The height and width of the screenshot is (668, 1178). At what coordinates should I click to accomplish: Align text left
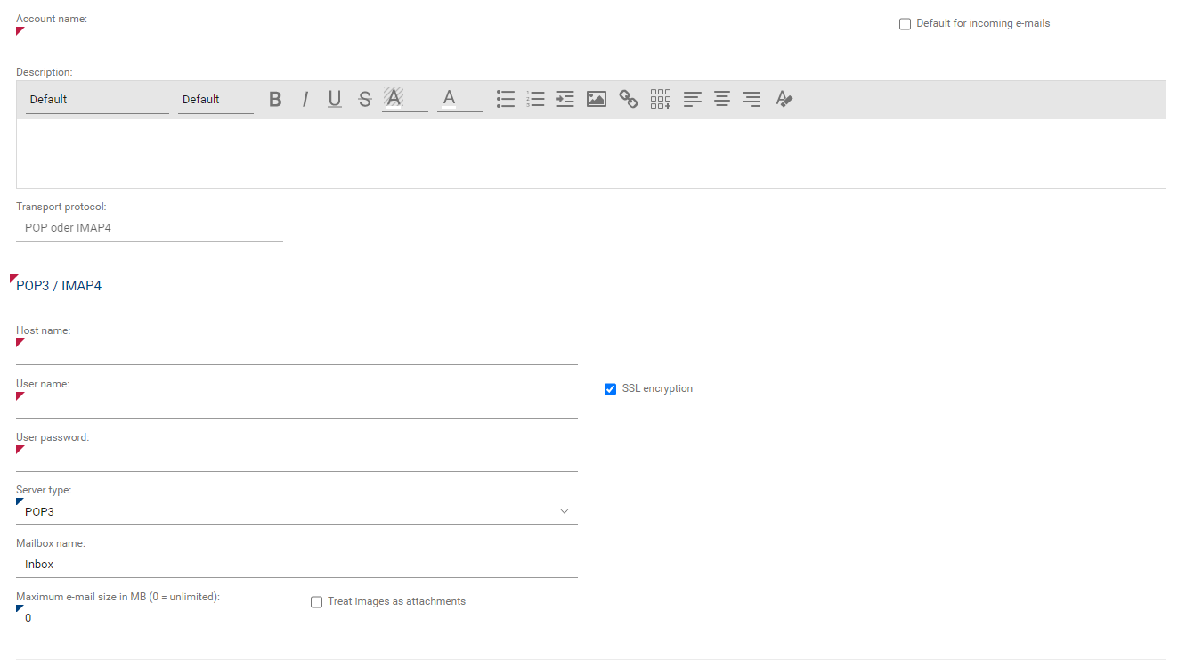tap(693, 99)
